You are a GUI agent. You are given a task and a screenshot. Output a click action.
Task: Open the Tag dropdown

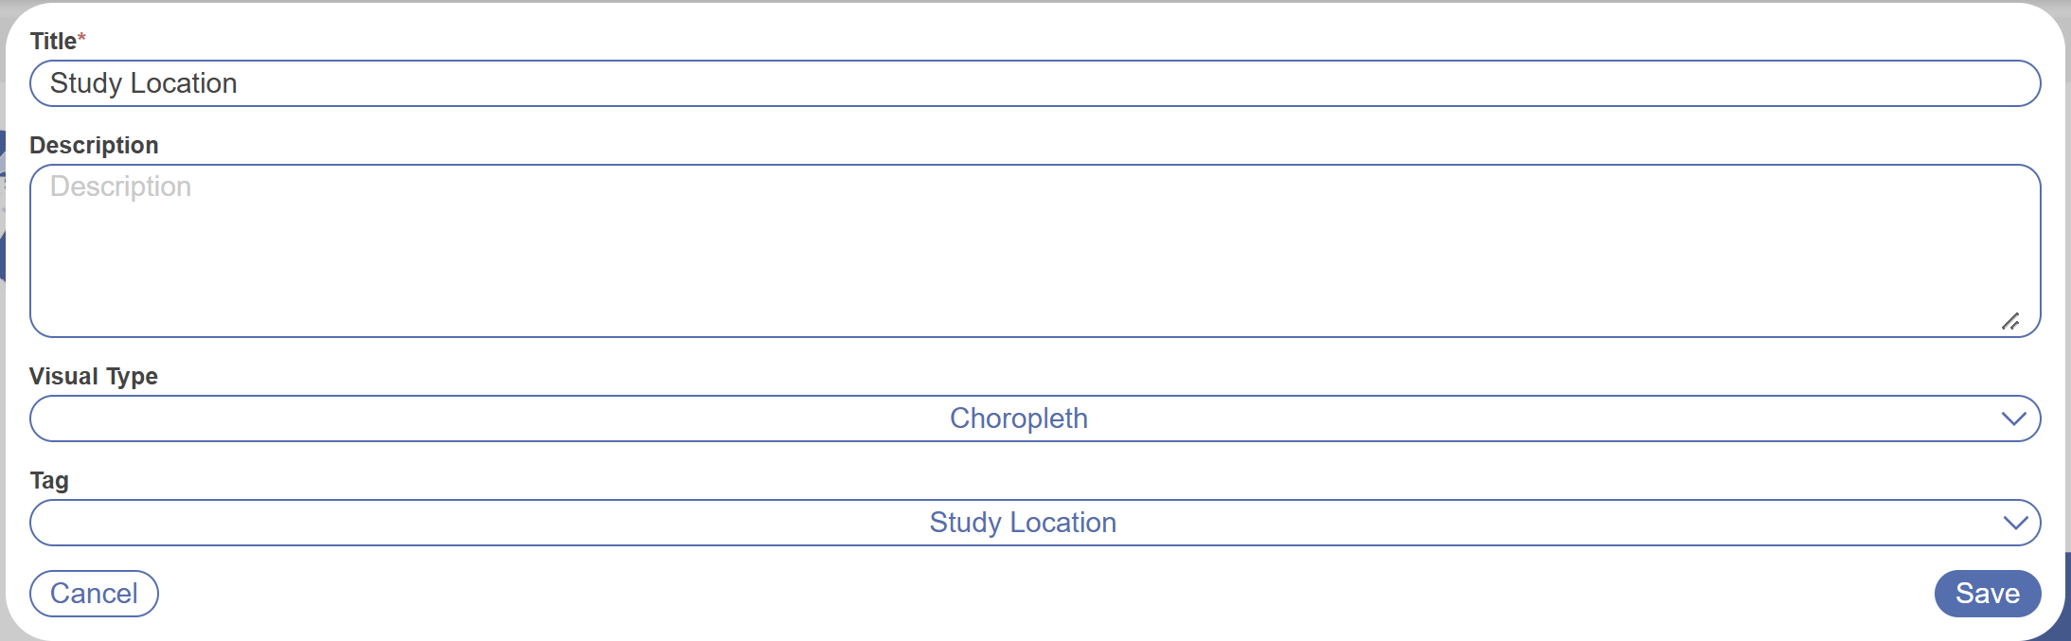[x=1034, y=523]
